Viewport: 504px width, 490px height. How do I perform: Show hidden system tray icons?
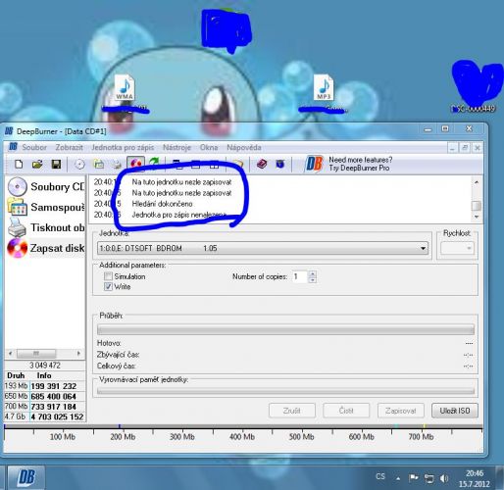click(x=398, y=478)
